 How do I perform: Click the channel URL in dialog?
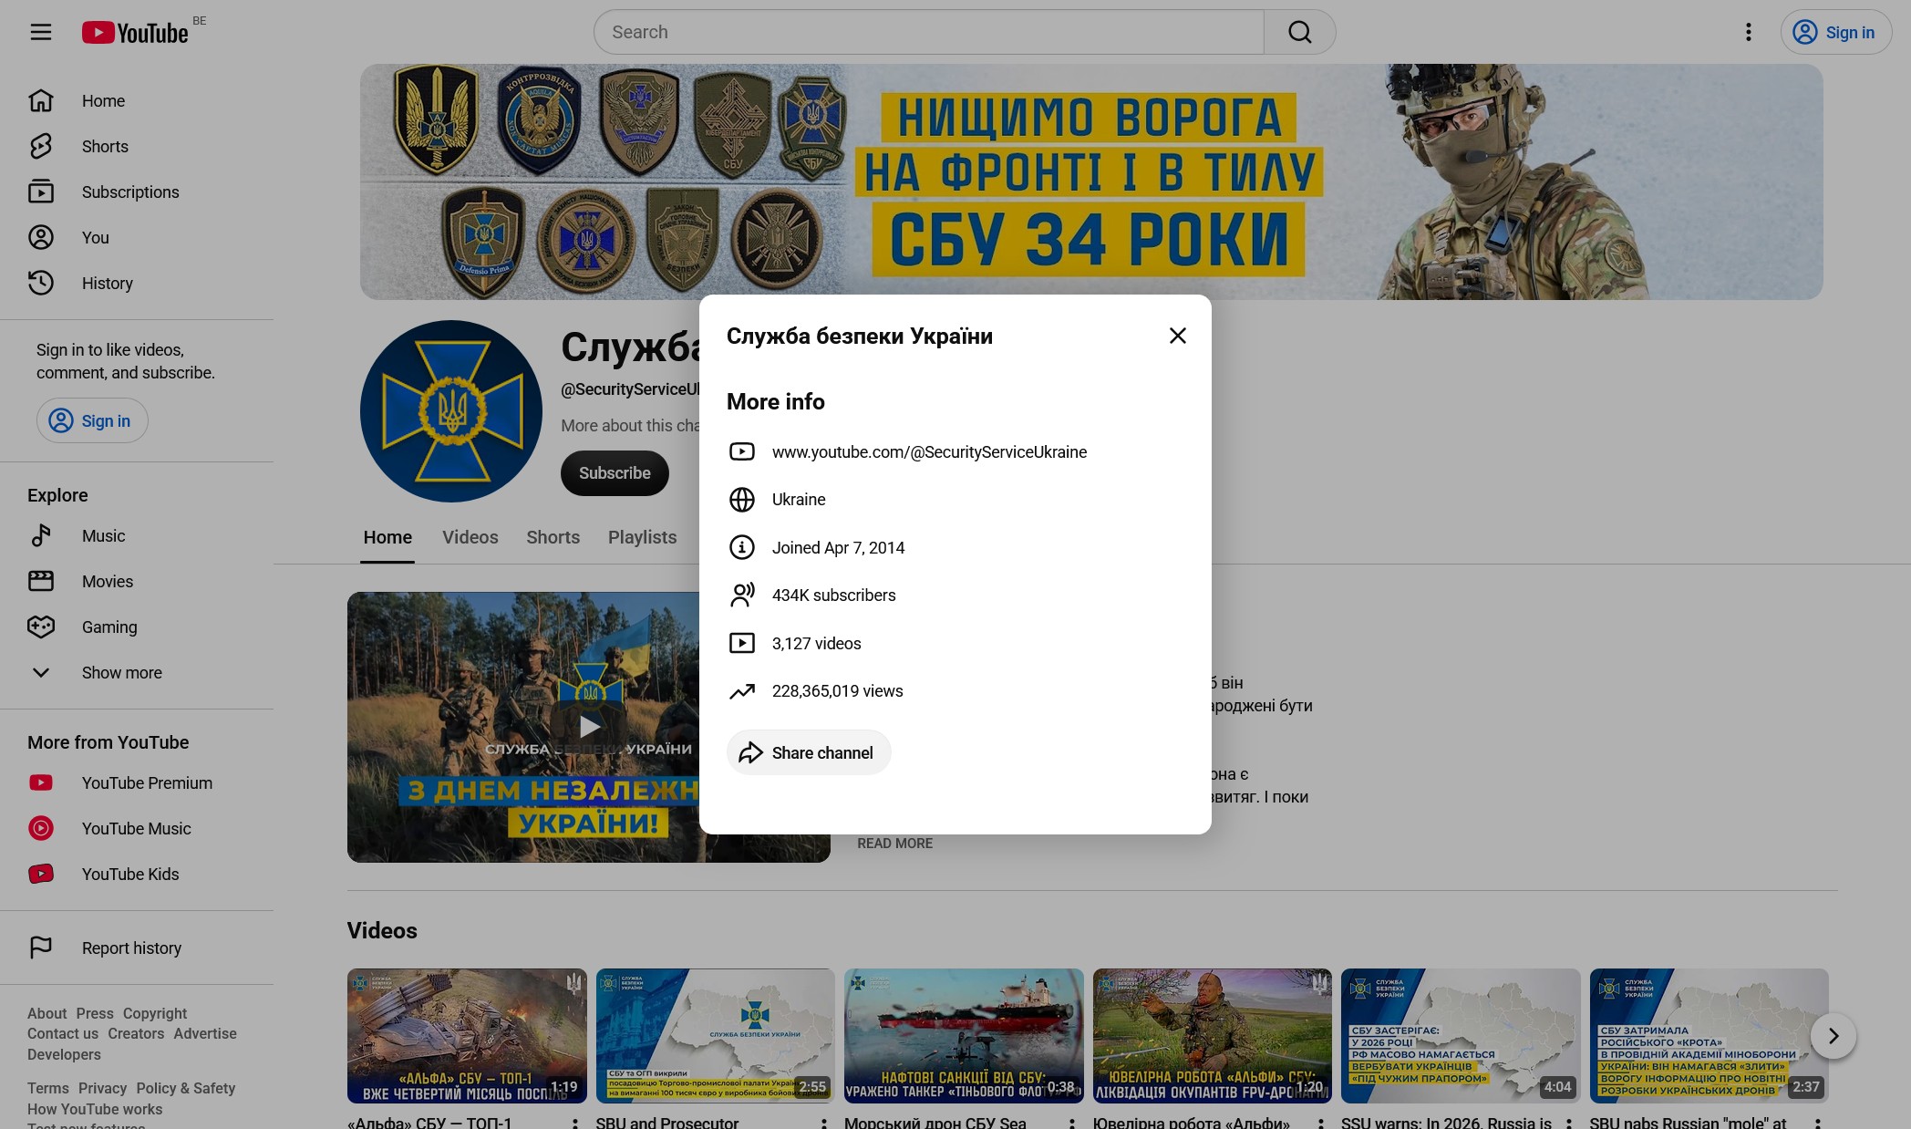point(929,452)
